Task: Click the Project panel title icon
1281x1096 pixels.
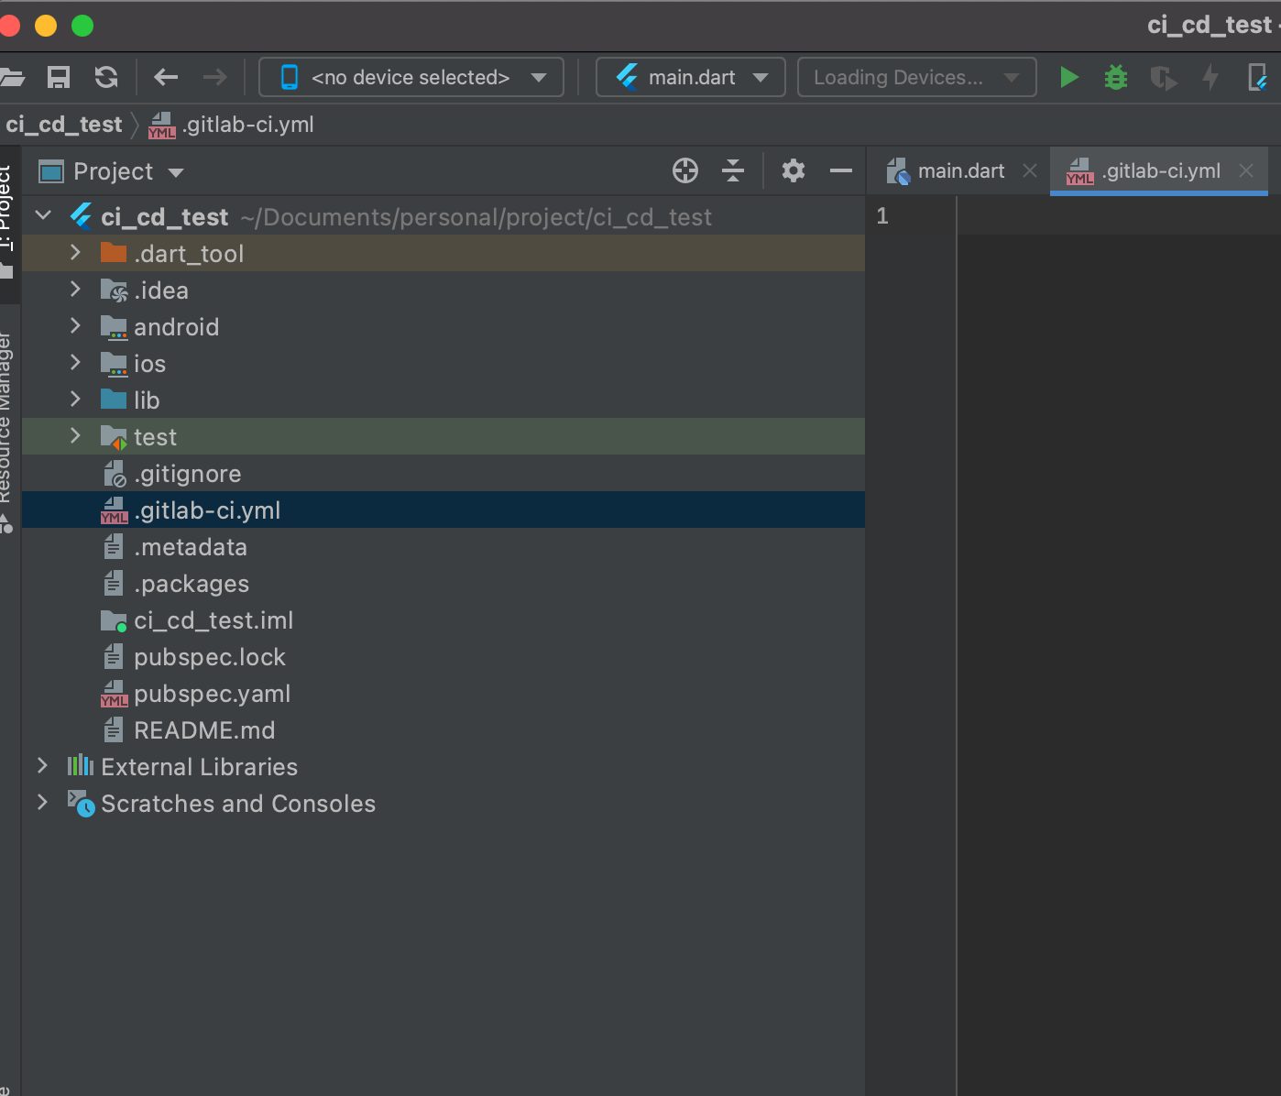Action: pyautogui.click(x=51, y=171)
